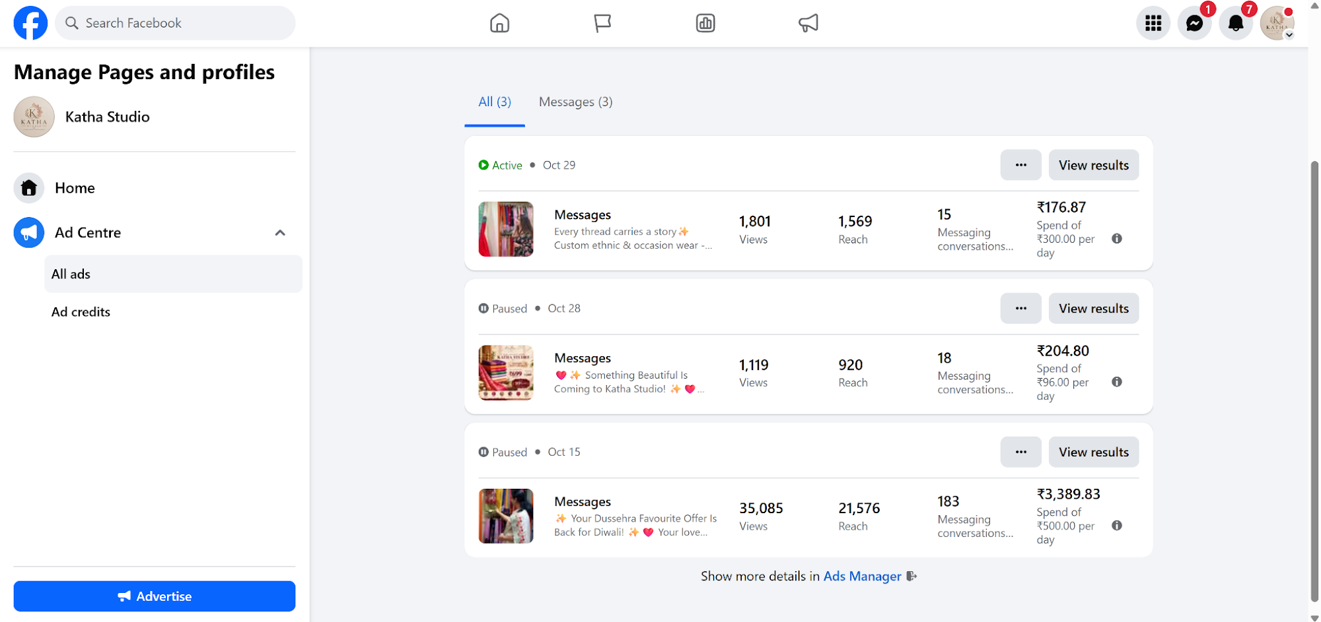View results for the Oct 29 active ad
1321x622 pixels.
[x=1094, y=165]
